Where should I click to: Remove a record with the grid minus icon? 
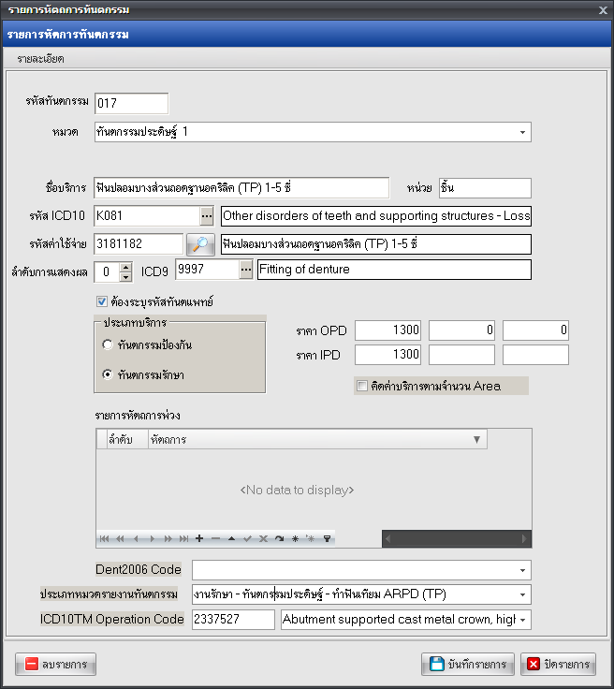point(215,538)
